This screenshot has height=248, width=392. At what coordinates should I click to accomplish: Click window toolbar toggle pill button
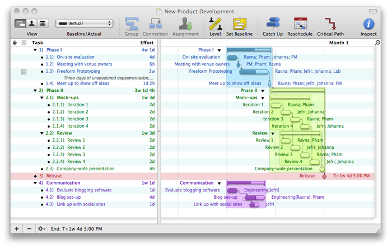373,11
